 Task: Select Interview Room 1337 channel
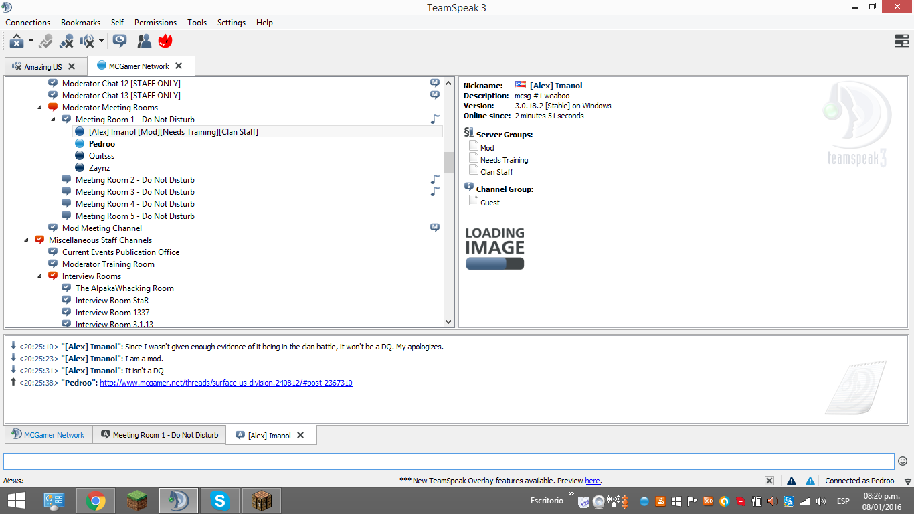tap(112, 313)
